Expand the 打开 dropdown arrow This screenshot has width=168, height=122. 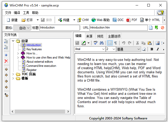tap(38, 20)
